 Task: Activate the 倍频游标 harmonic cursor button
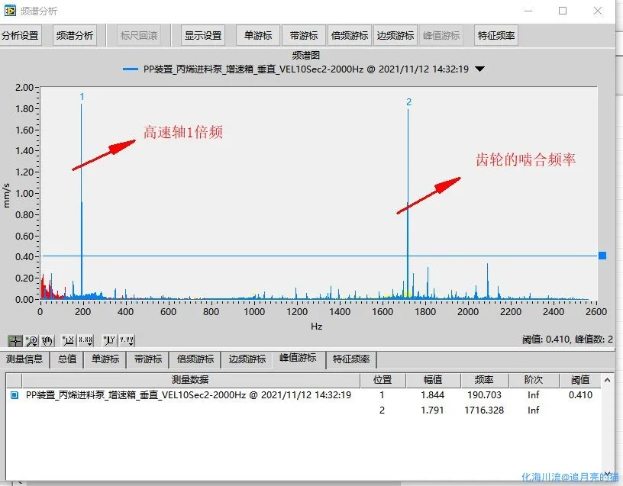(x=350, y=36)
